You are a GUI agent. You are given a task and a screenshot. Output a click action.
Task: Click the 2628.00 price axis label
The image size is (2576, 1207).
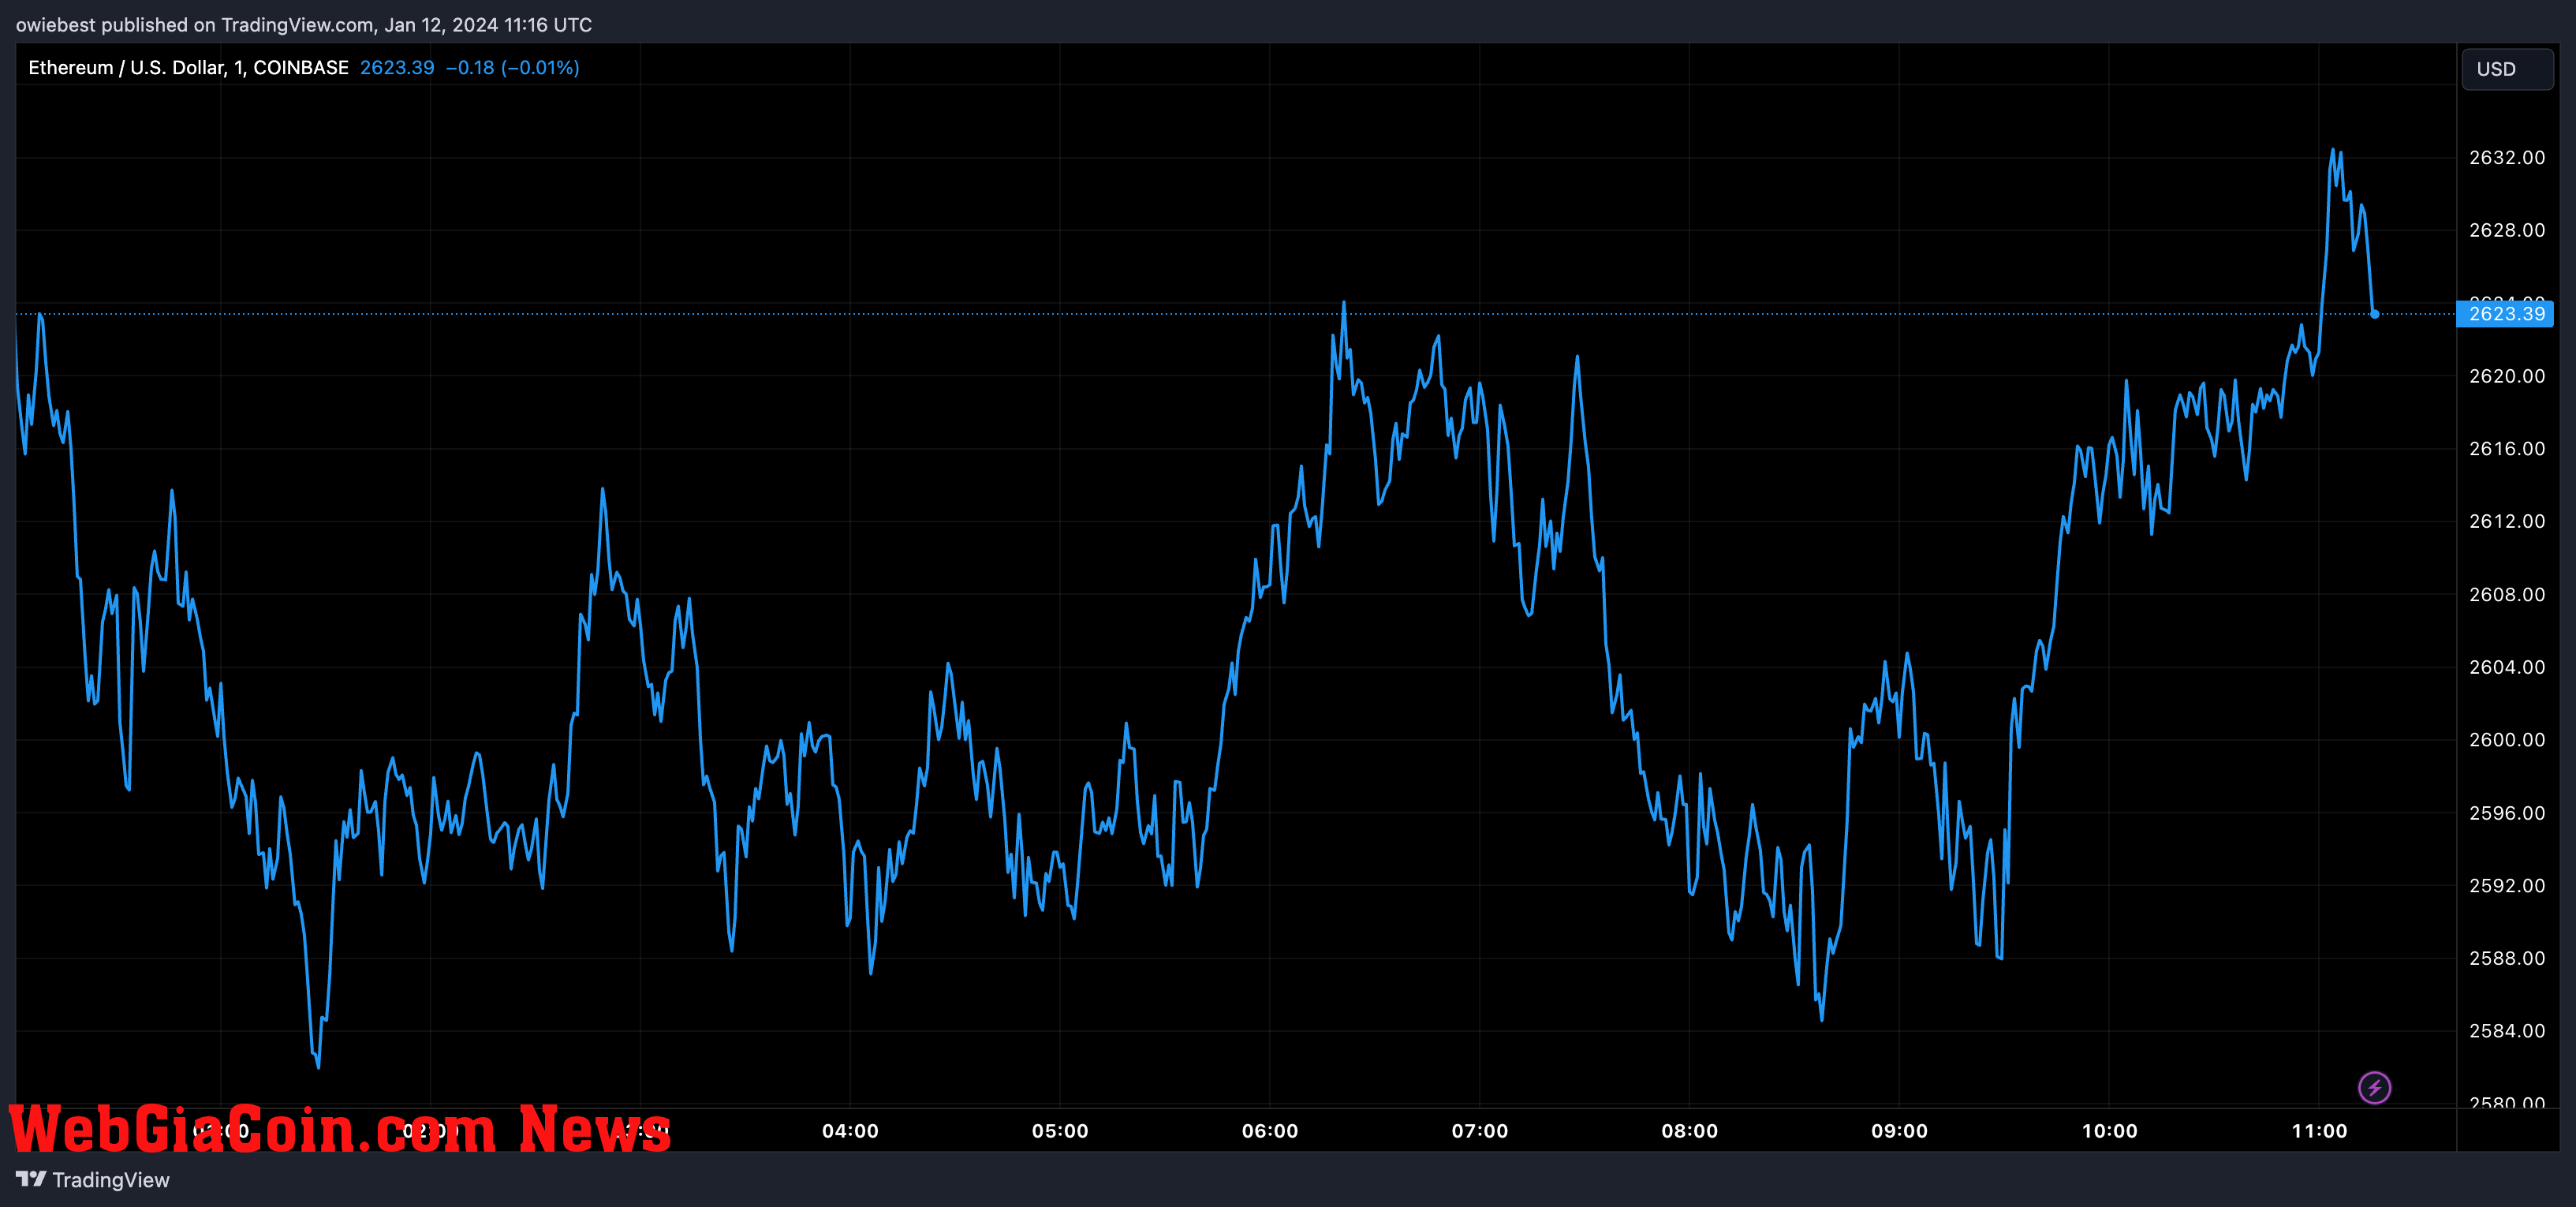point(2507,230)
